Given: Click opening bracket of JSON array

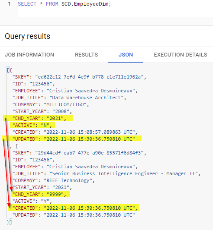Looking at the screenshot, I should tap(8, 70).
